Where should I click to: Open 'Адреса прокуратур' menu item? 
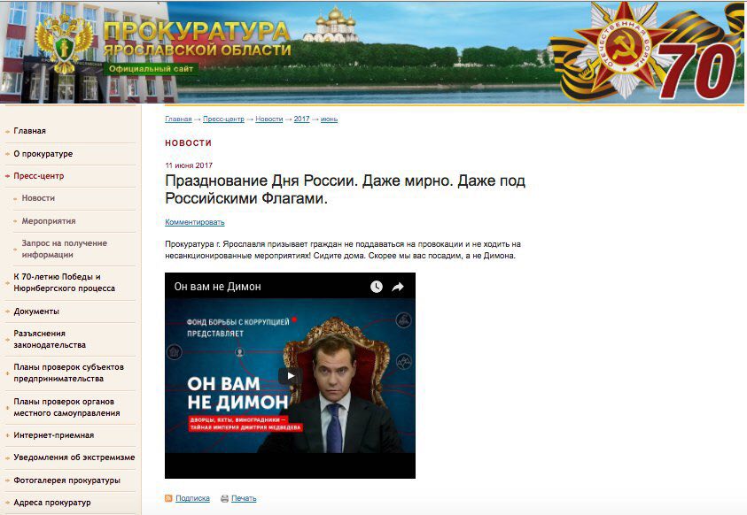click(52, 502)
